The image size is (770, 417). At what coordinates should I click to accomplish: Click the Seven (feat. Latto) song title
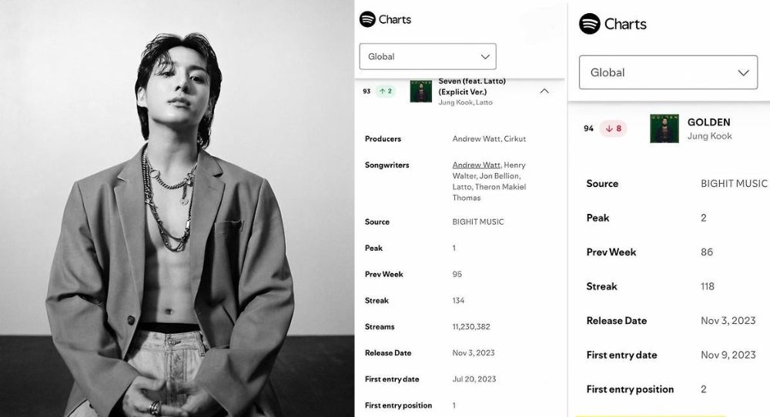coord(472,86)
